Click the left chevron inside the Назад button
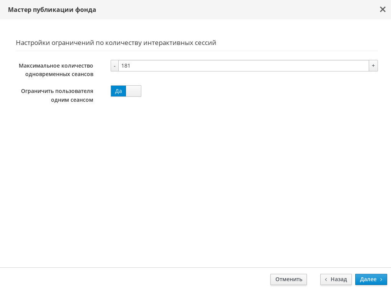The width and height of the screenshot is (391, 290). click(326, 280)
